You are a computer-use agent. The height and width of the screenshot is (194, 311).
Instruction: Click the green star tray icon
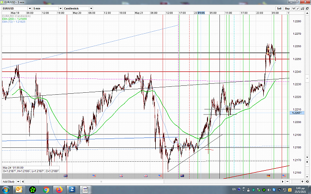[x=264, y=190]
